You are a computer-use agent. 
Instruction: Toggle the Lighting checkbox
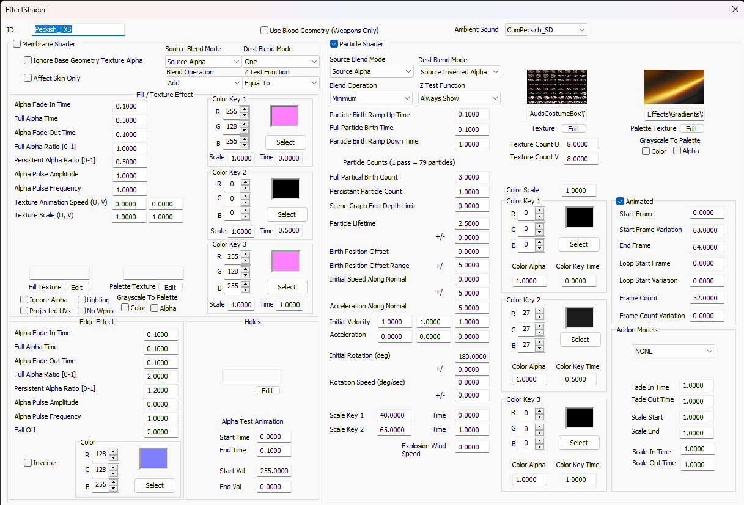click(82, 300)
